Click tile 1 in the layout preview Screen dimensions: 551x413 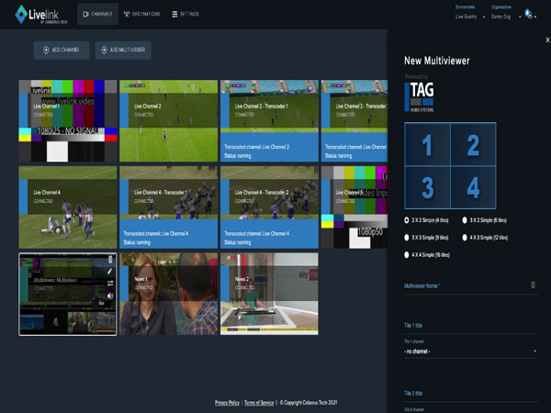point(428,144)
